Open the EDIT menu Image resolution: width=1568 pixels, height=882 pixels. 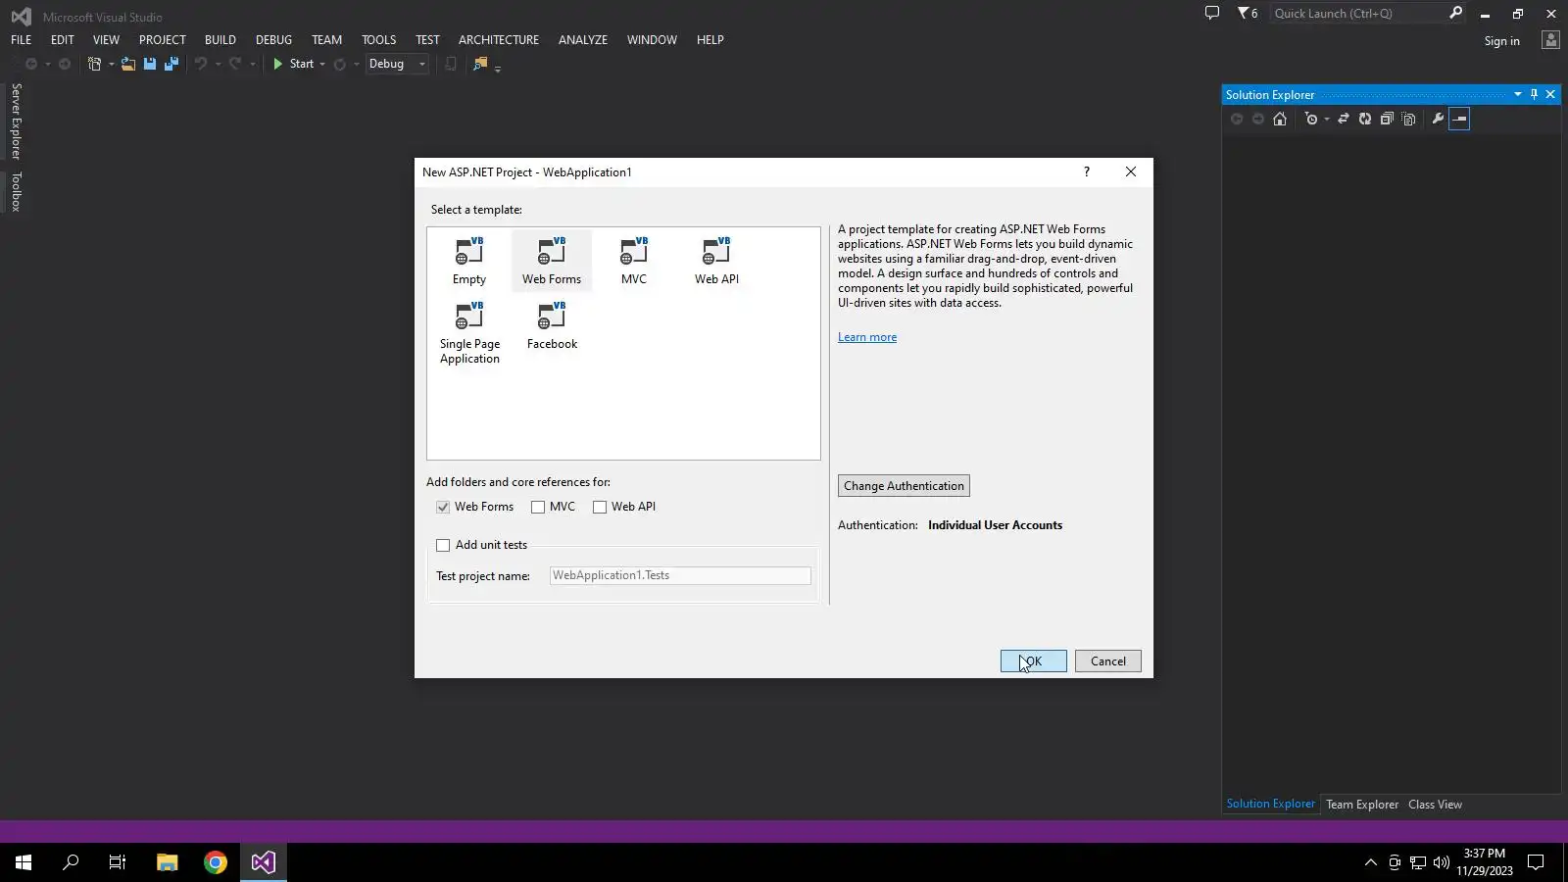tap(63, 40)
